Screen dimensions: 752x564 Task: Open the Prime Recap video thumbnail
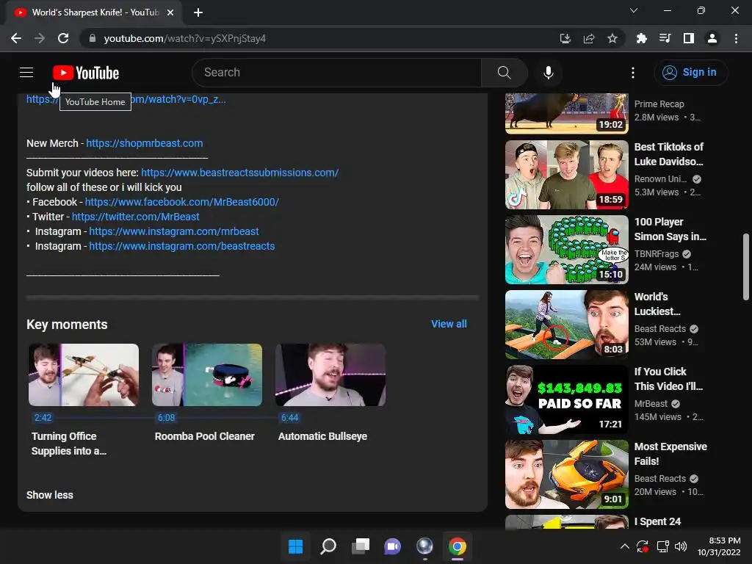[566, 113]
